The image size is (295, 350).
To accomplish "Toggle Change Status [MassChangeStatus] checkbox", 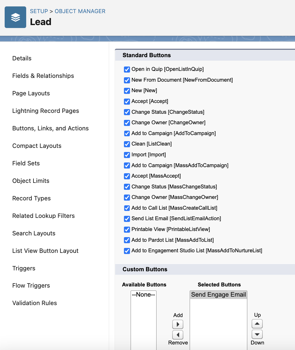I will pyautogui.click(x=127, y=187).
